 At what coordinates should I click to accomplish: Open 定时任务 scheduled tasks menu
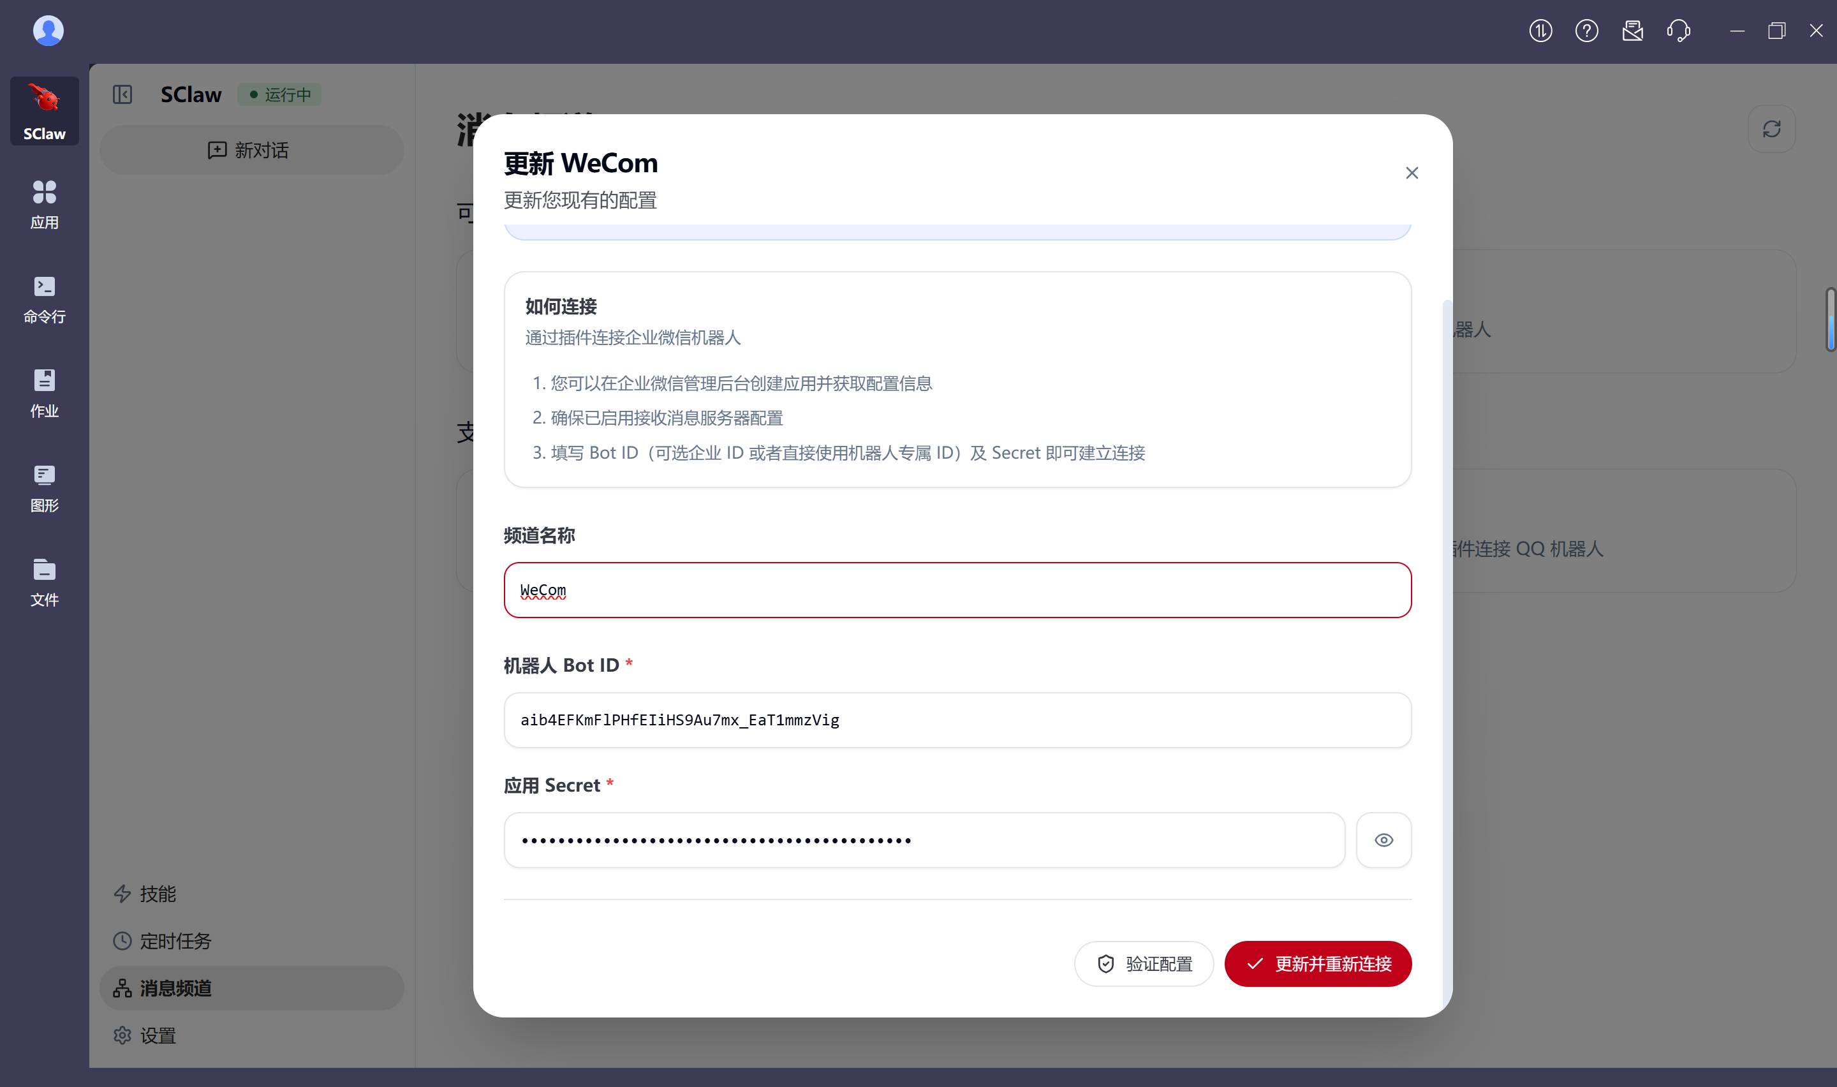tap(175, 940)
